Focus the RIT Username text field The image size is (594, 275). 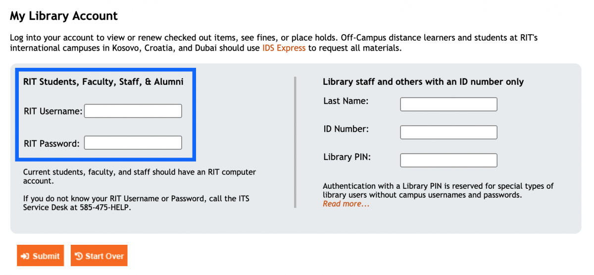tap(133, 111)
